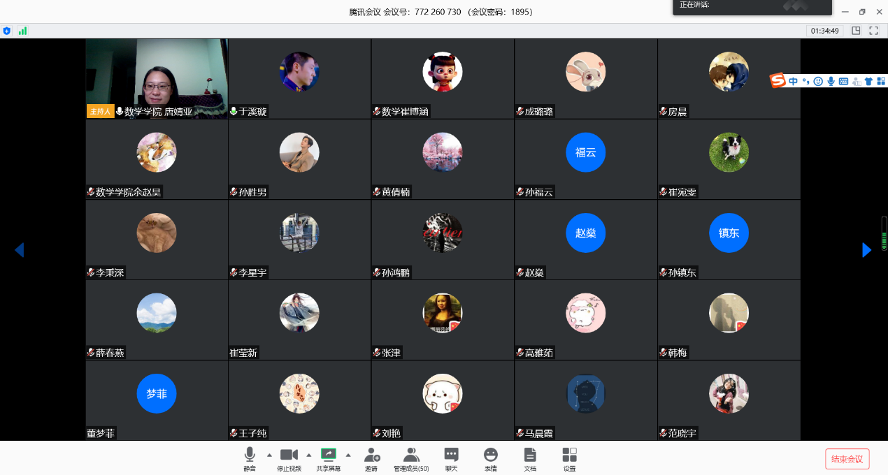
Task: Toggle 停止视频 camera off
Action: pyautogui.click(x=289, y=458)
